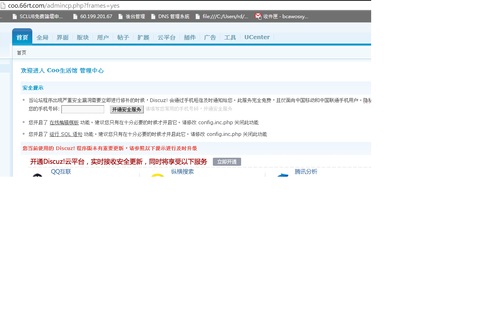Viewport: 479px width, 311px height.
Task: Open the 扩展 tab
Action: pyautogui.click(x=143, y=37)
